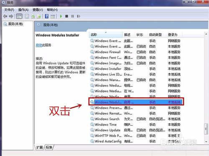Select Windows Event row logged on as 本地服务
Image resolution: width=209 pixels, height=156 pixels.
click(x=136, y=46)
